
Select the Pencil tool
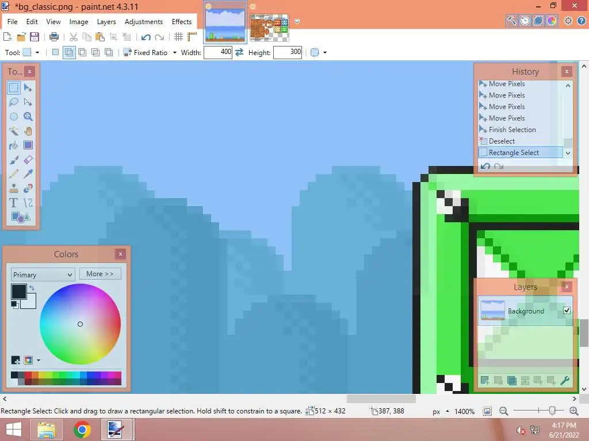[x=14, y=174]
